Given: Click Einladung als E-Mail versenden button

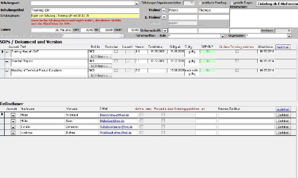Looking at the screenshot, I should [277, 4].
